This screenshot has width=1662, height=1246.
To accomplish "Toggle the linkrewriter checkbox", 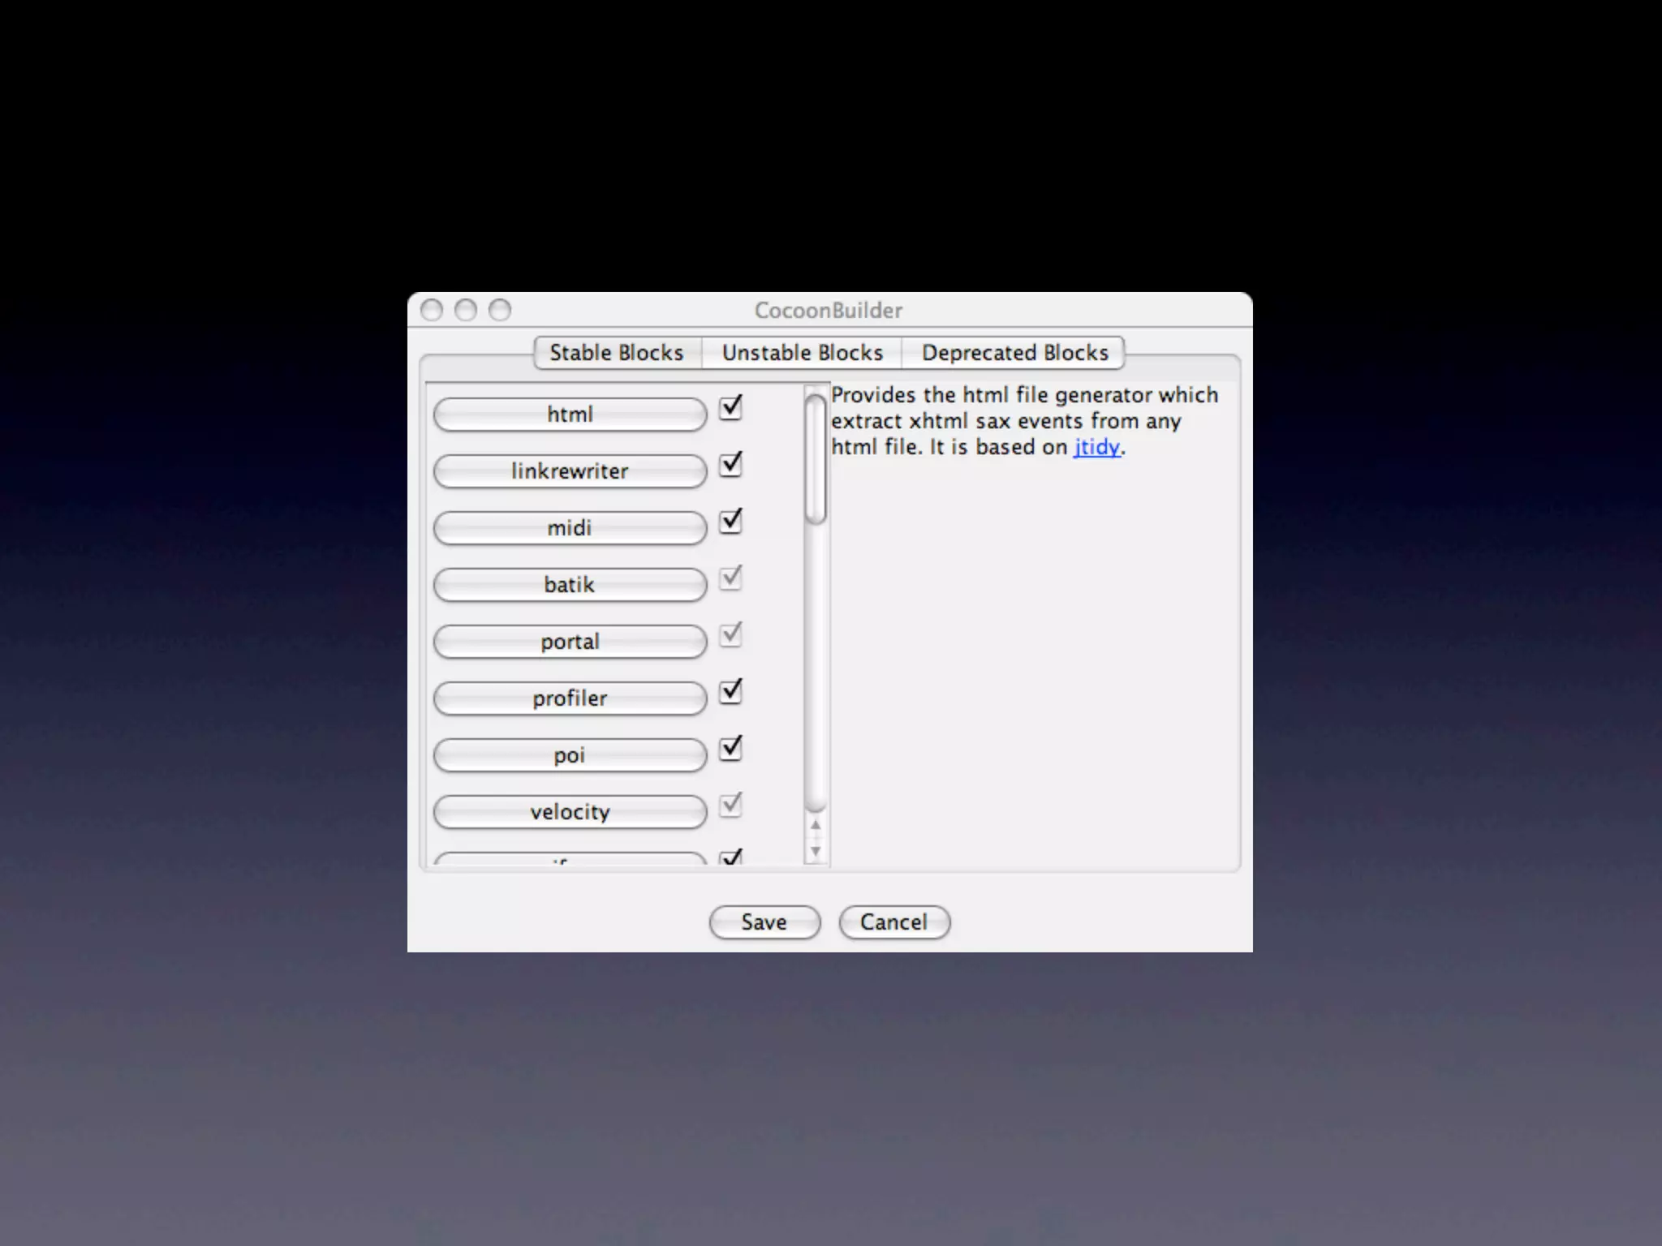I will pos(730,464).
